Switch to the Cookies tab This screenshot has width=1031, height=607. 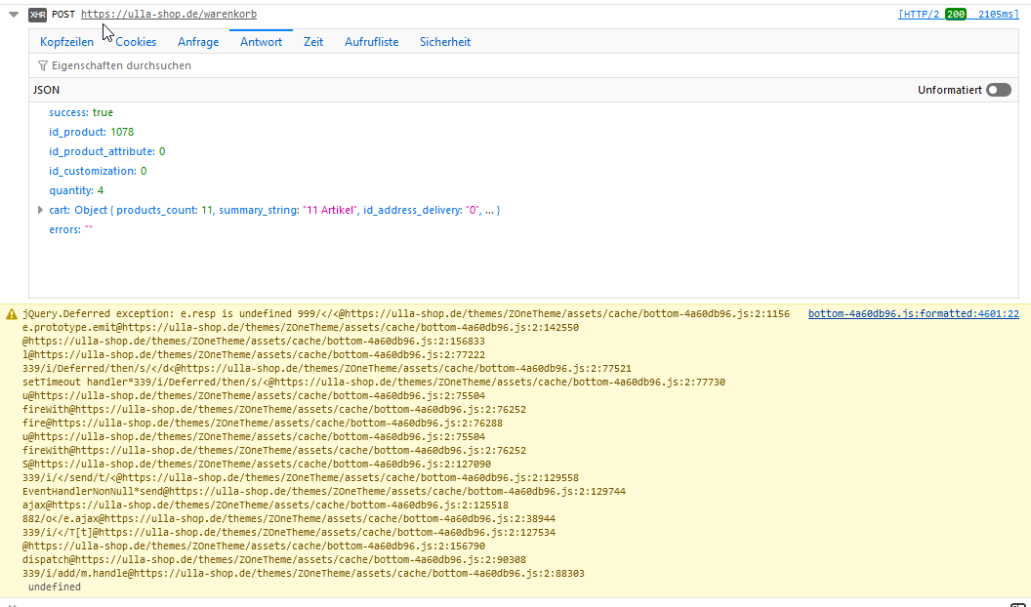(x=136, y=42)
